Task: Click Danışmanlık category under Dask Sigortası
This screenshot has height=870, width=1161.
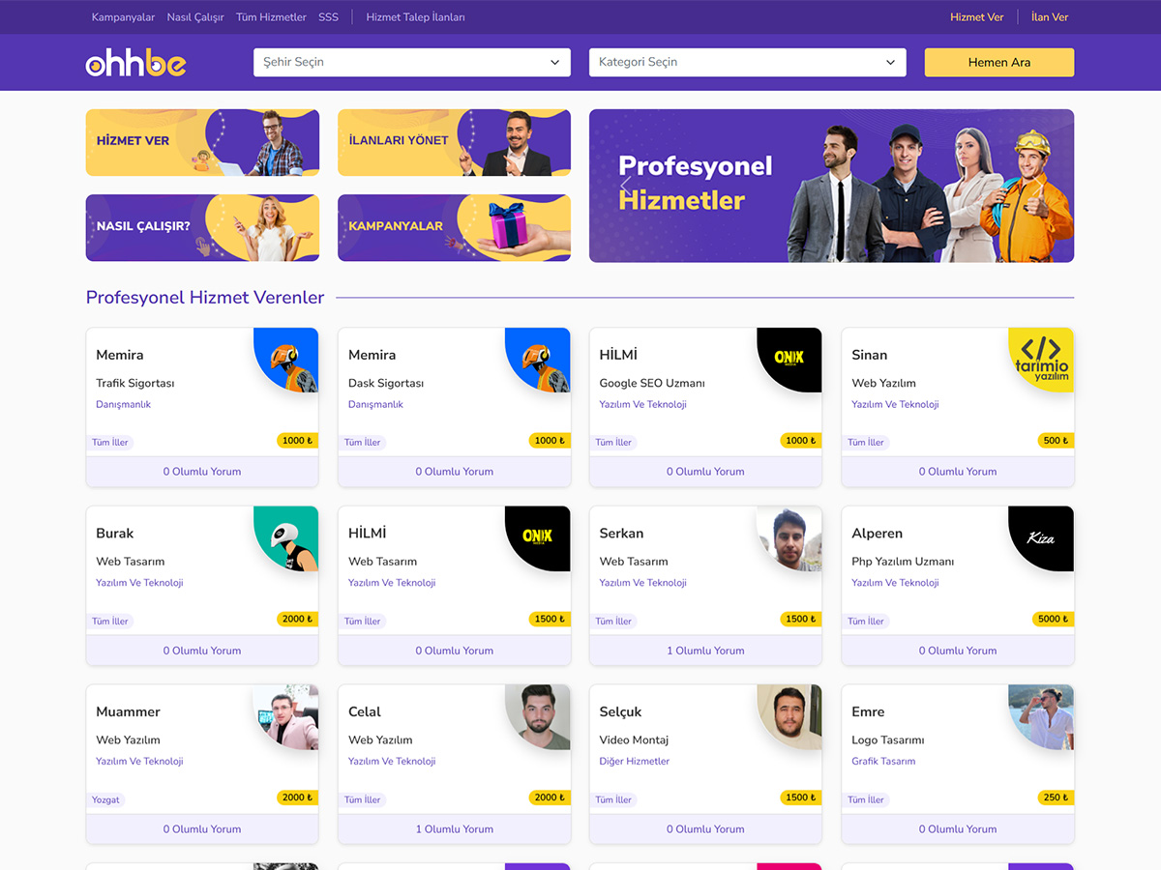Action: point(375,404)
